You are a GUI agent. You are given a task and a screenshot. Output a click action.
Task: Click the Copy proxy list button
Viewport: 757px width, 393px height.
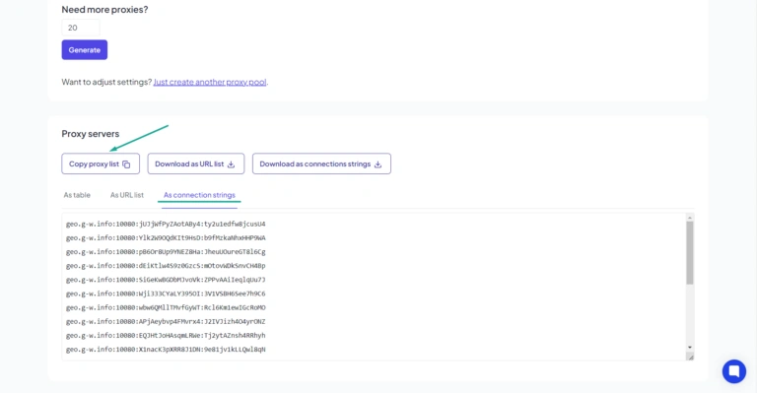click(101, 164)
